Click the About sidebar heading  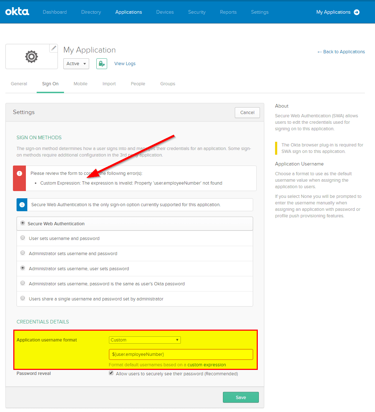click(x=282, y=106)
